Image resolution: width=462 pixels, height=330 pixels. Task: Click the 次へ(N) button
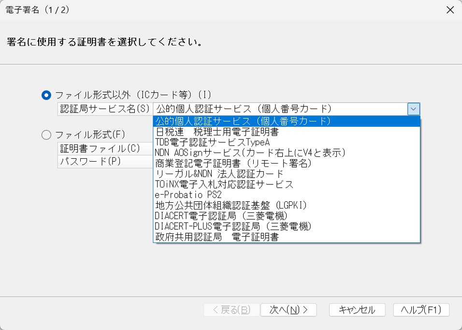(x=289, y=310)
